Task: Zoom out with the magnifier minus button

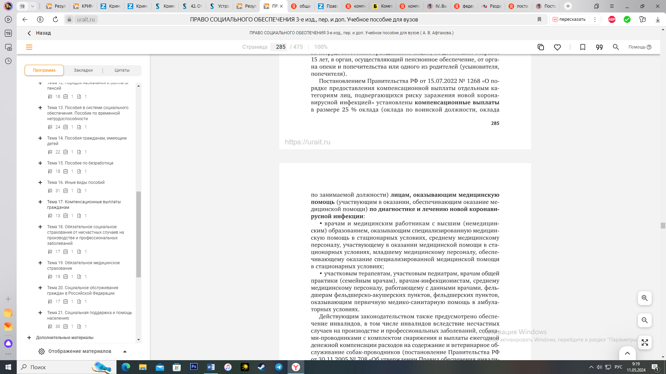Action: coord(644,320)
